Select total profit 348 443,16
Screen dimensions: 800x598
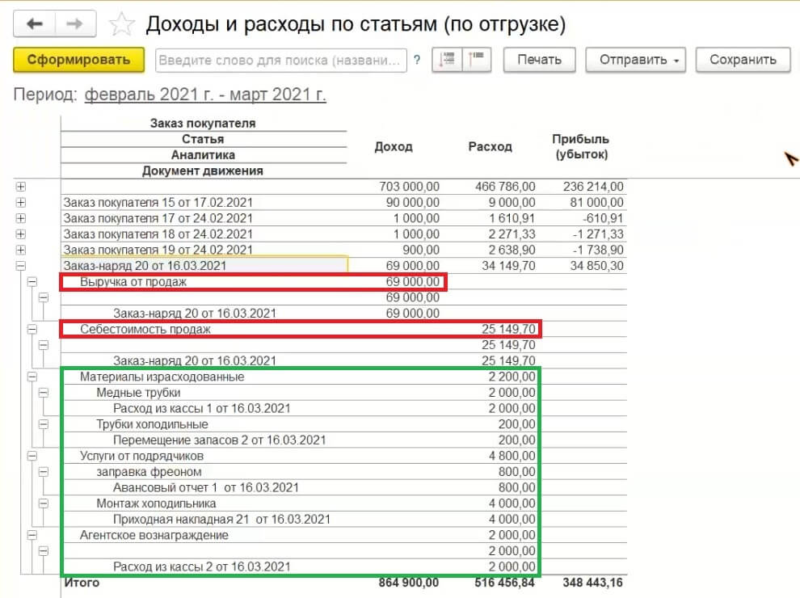point(593,582)
